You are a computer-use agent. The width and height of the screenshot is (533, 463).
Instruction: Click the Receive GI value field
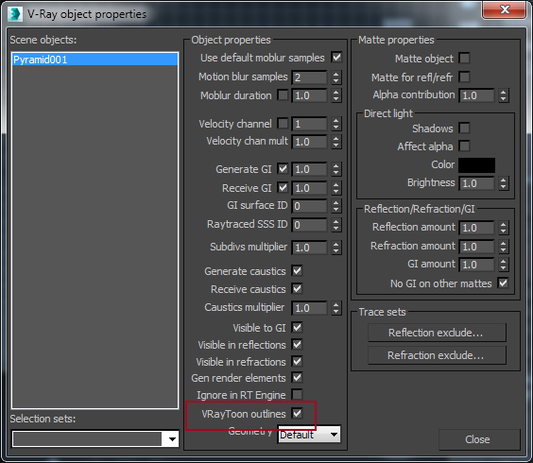tap(309, 188)
